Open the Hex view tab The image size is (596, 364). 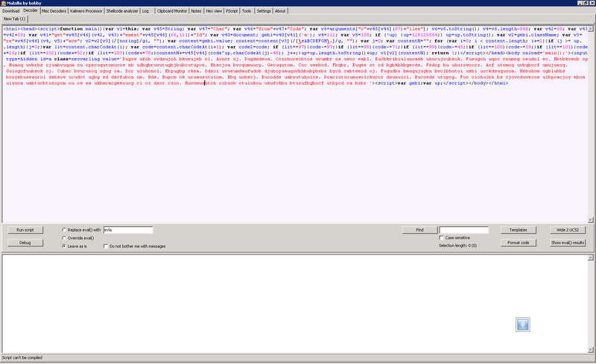coord(214,11)
